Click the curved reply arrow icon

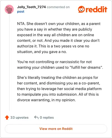point(36,118)
